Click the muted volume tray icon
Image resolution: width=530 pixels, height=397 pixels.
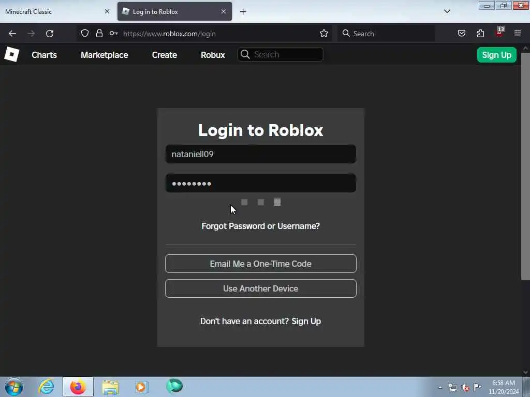[465, 388]
